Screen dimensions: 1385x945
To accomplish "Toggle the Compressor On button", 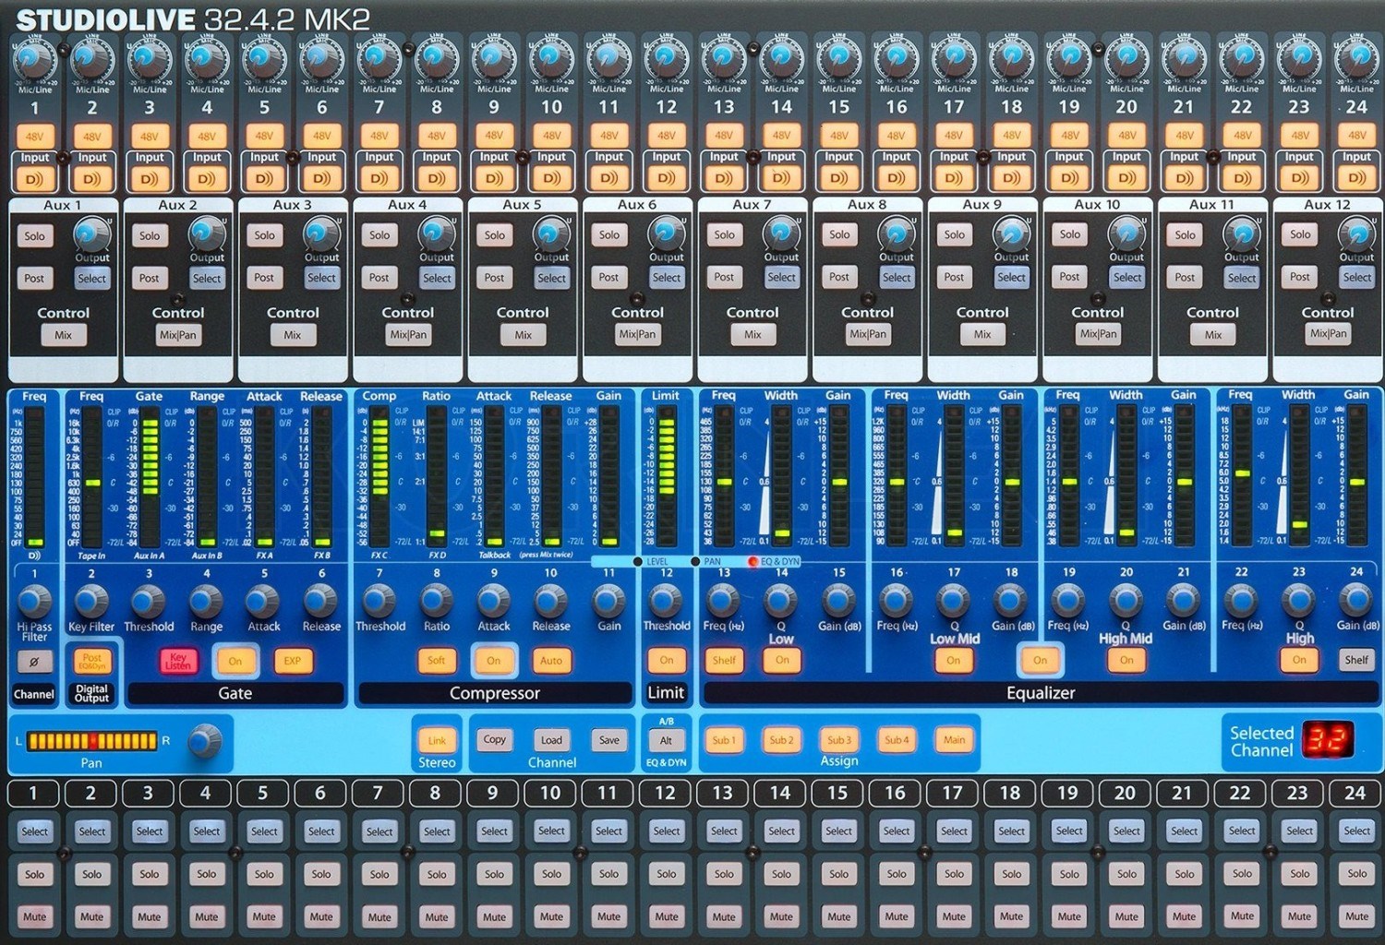I will coord(493,661).
